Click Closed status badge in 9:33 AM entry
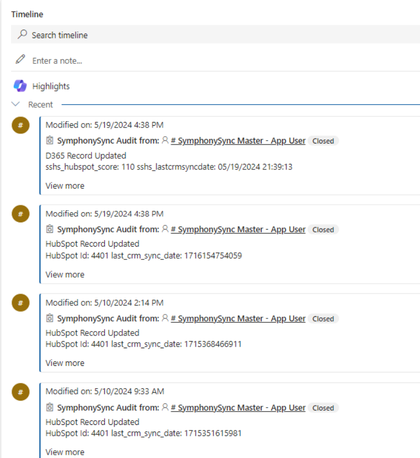This screenshot has height=458, width=420. (323, 408)
